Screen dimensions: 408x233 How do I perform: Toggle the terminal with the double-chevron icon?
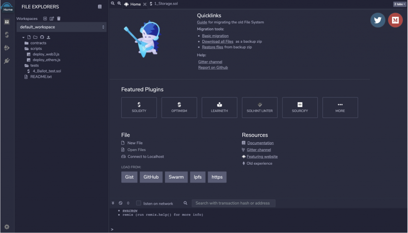pos(113,203)
